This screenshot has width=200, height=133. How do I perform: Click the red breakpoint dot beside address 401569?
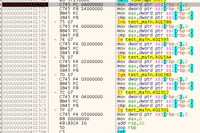1,4
